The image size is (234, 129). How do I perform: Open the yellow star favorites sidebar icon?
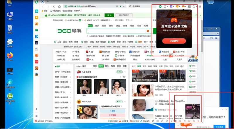(x=36, y=18)
